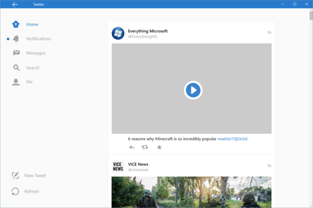Image resolution: width=313 pixels, height=208 pixels.
Task: Click the @EverythingMS handle
Action: (142, 37)
